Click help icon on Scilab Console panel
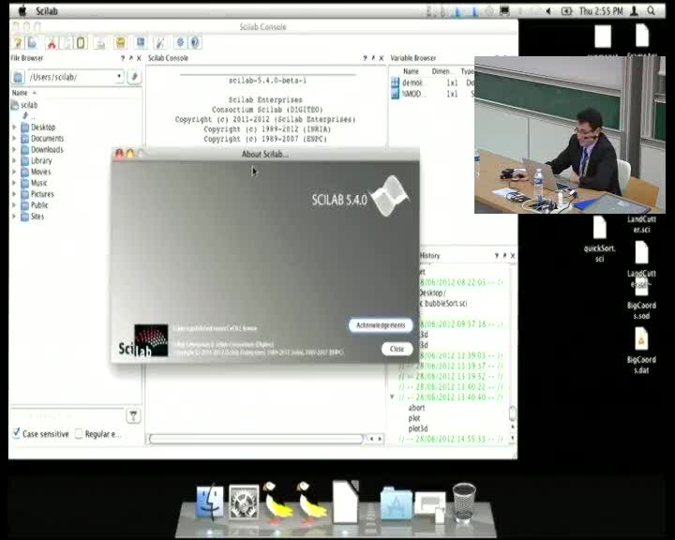The image size is (675, 540). (x=365, y=58)
